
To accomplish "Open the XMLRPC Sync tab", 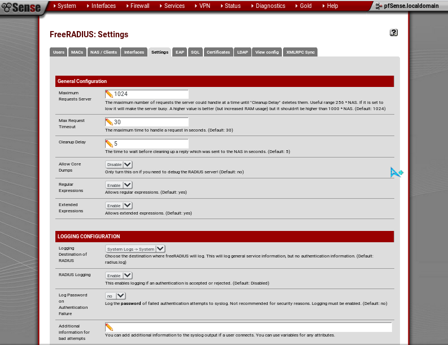I will point(301,52).
